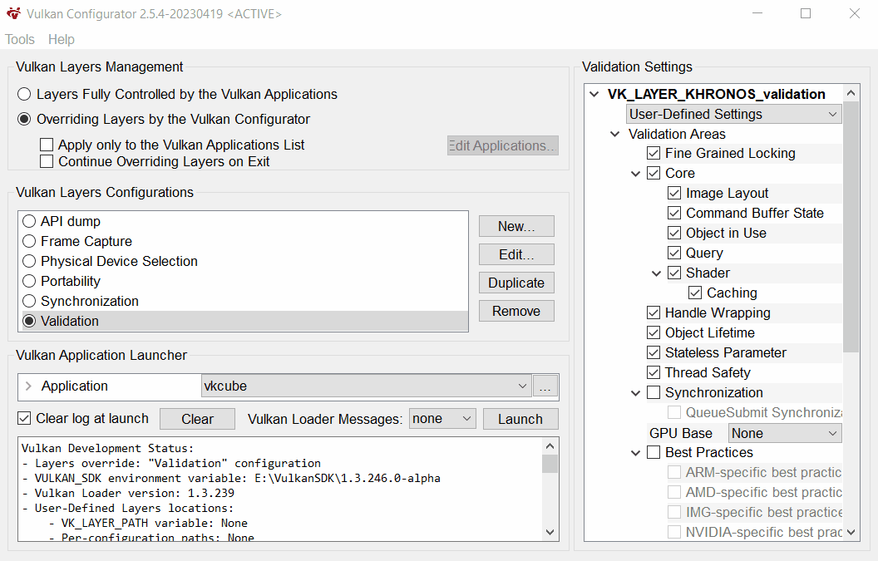Select Layers Fully Controlled by Vulkan Applications
The height and width of the screenshot is (561, 878).
[24, 94]
